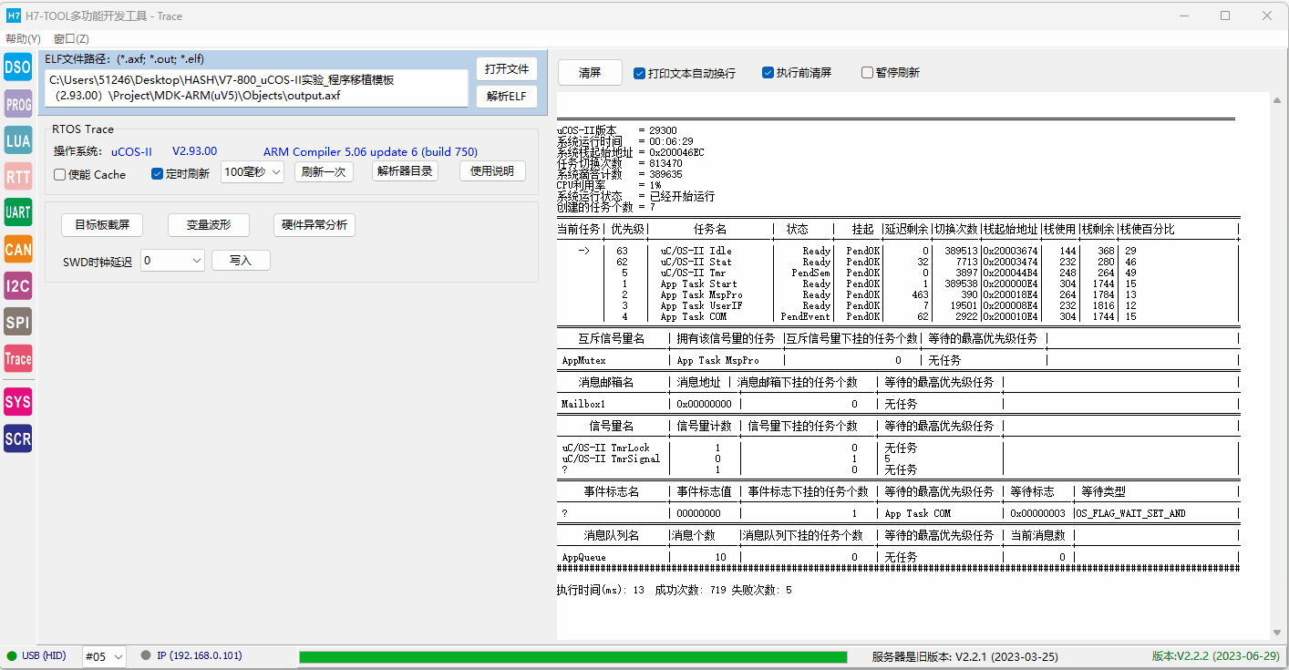Click the IP connection grey status indicator
Image resolution: width=1289 pixels, height=670 pixels.
146,655
